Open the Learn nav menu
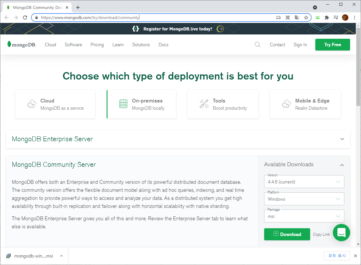Viewport: 361px width, 265px height. point(118,45)
